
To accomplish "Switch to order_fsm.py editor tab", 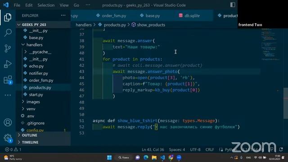I will click(x=111, y=16).
